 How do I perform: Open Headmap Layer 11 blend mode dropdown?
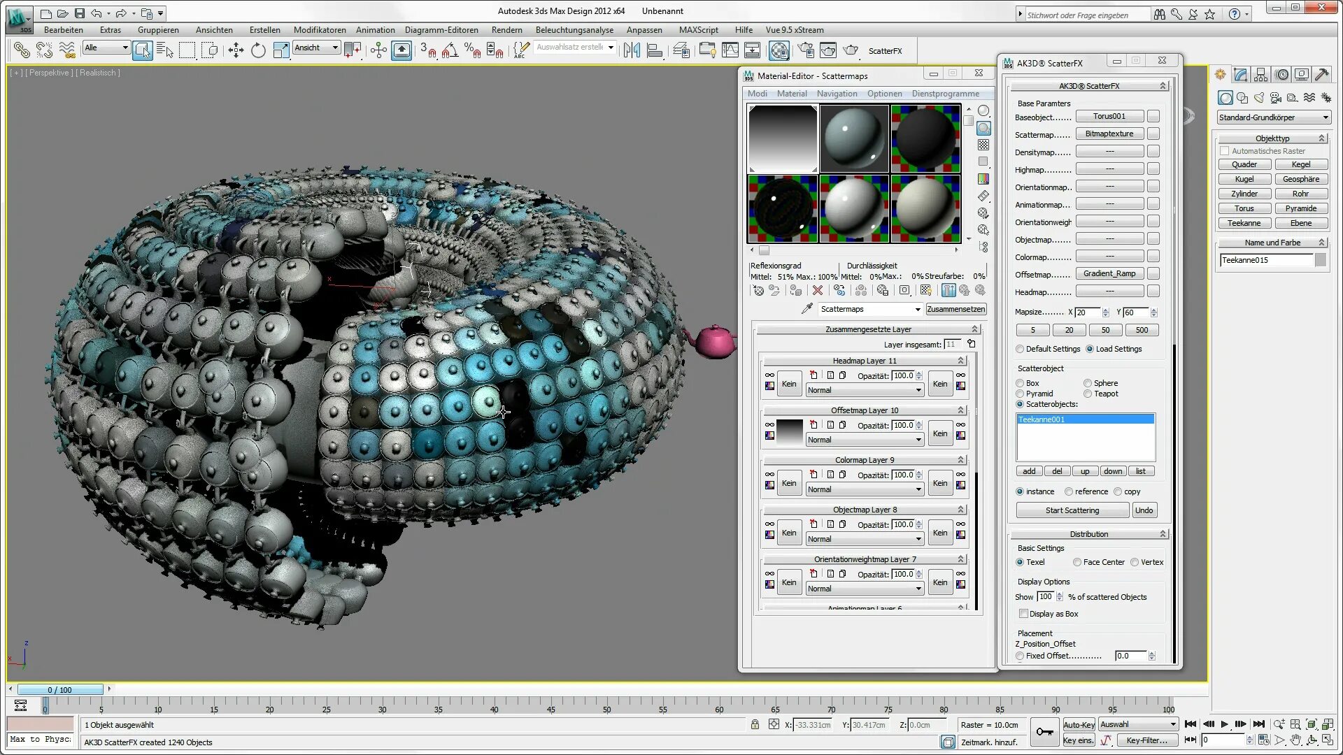(x=864, y=390)
